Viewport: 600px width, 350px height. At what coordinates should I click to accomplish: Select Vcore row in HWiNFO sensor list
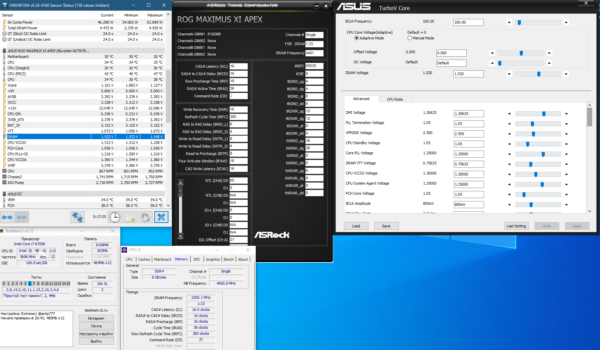pyautogui.click(x=83, y=85)
